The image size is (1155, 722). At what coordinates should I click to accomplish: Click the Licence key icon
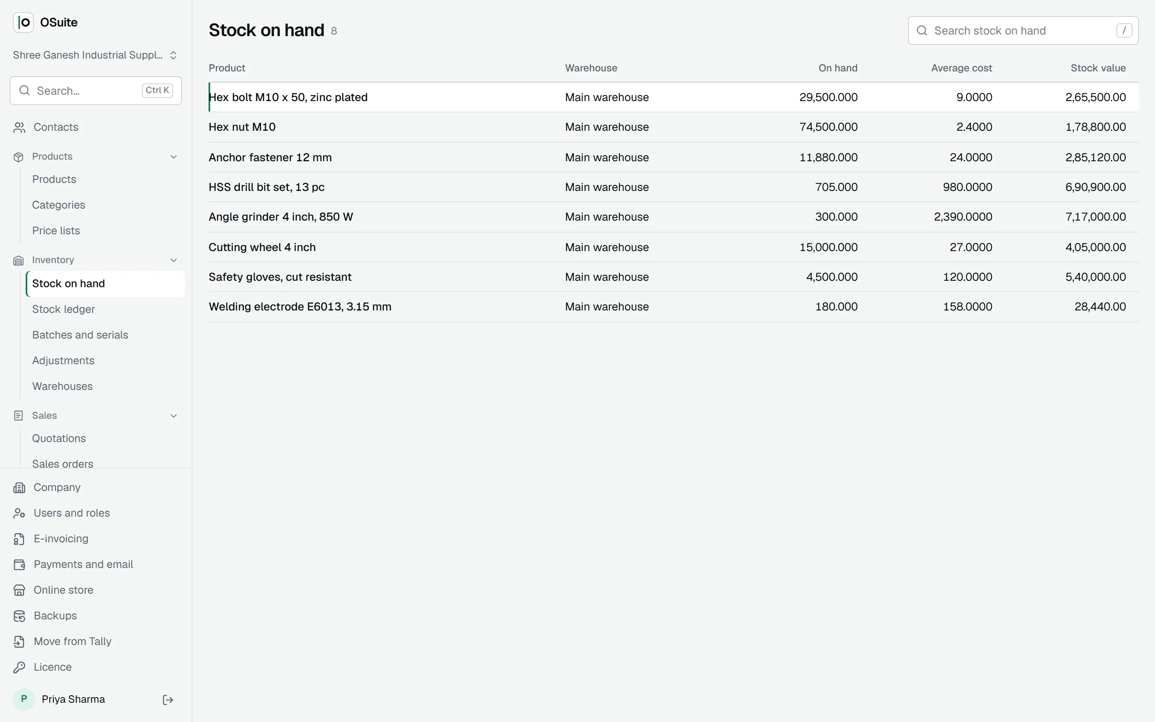pyautogui.click(x=19, y=667)
